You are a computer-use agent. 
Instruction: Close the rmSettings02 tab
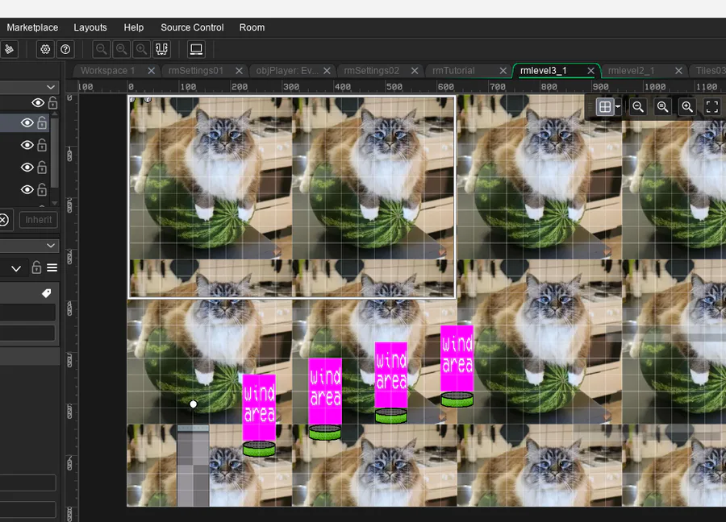point(415,71)
